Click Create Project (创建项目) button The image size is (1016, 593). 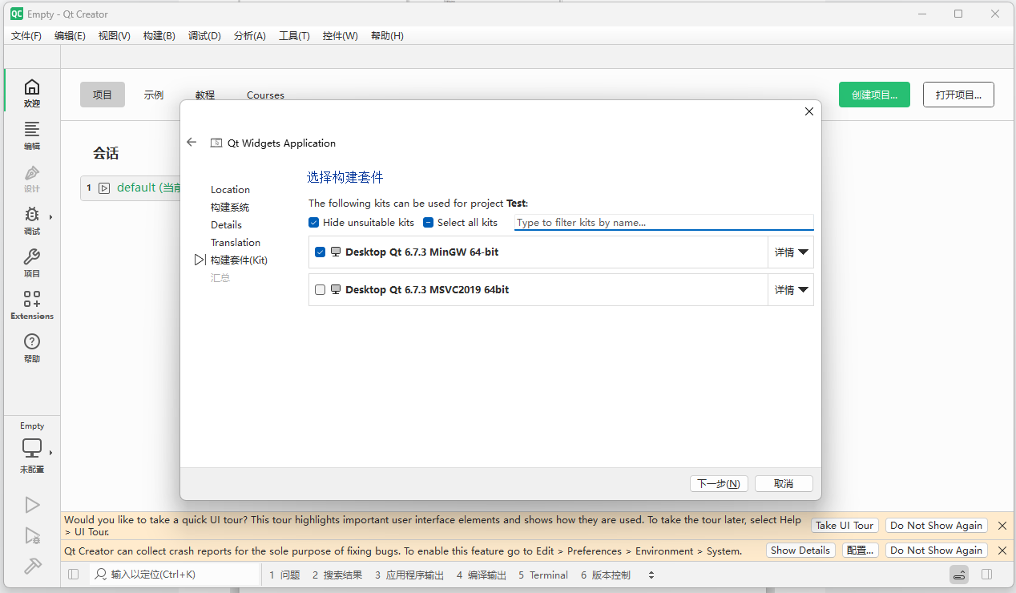coord(874,95)
